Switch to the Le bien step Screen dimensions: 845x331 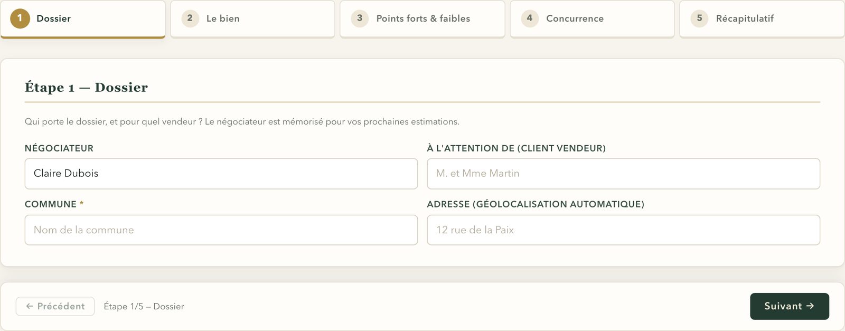252,19
